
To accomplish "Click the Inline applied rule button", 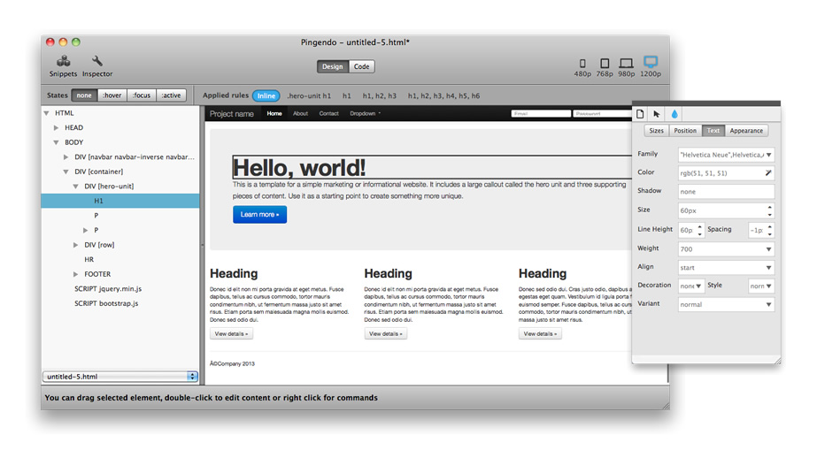I will pos(266,95).
